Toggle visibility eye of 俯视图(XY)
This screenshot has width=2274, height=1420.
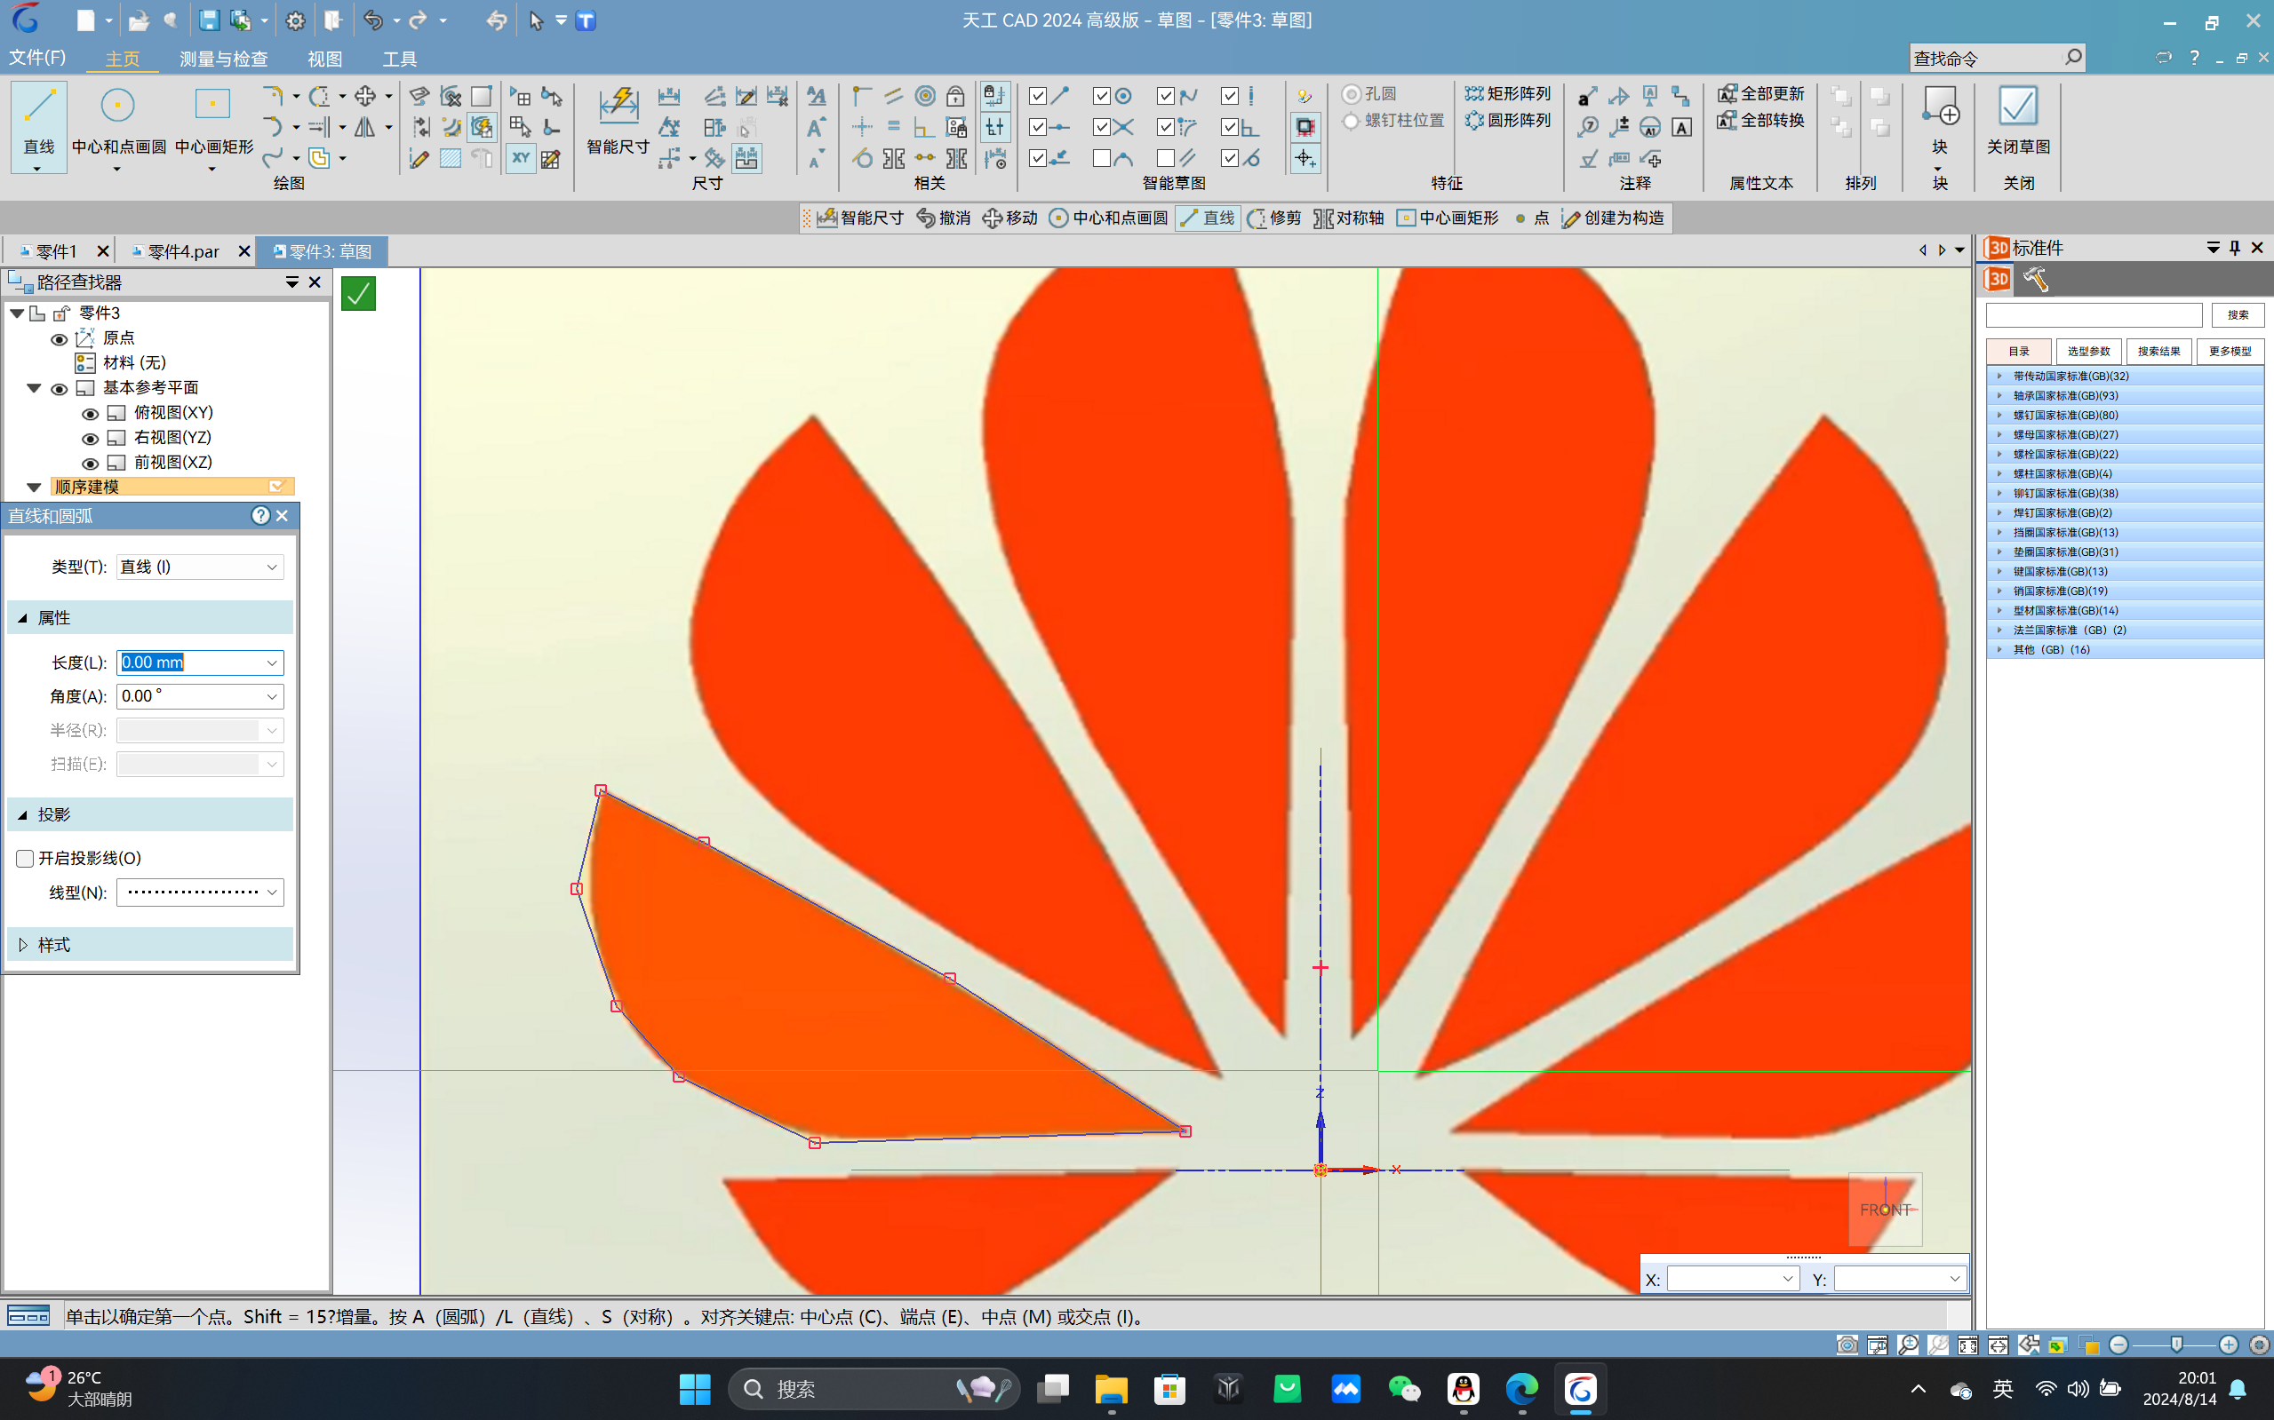coord(91,413)
